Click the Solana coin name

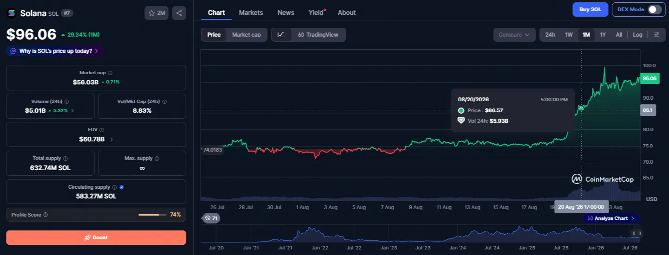[x=33, y=13]
